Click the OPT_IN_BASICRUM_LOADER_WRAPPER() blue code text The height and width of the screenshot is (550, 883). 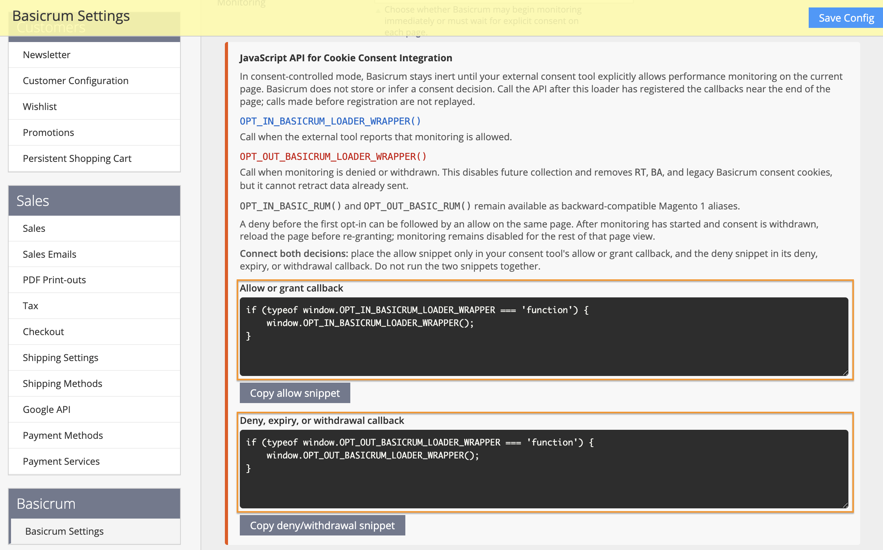[x=330, y=121]
